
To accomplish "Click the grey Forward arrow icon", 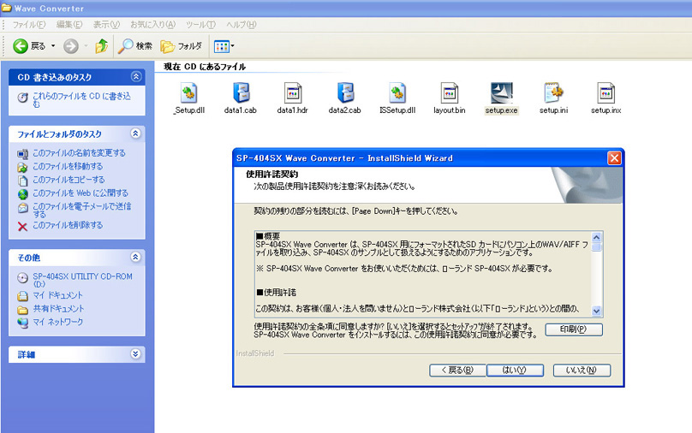I will 70,46.
